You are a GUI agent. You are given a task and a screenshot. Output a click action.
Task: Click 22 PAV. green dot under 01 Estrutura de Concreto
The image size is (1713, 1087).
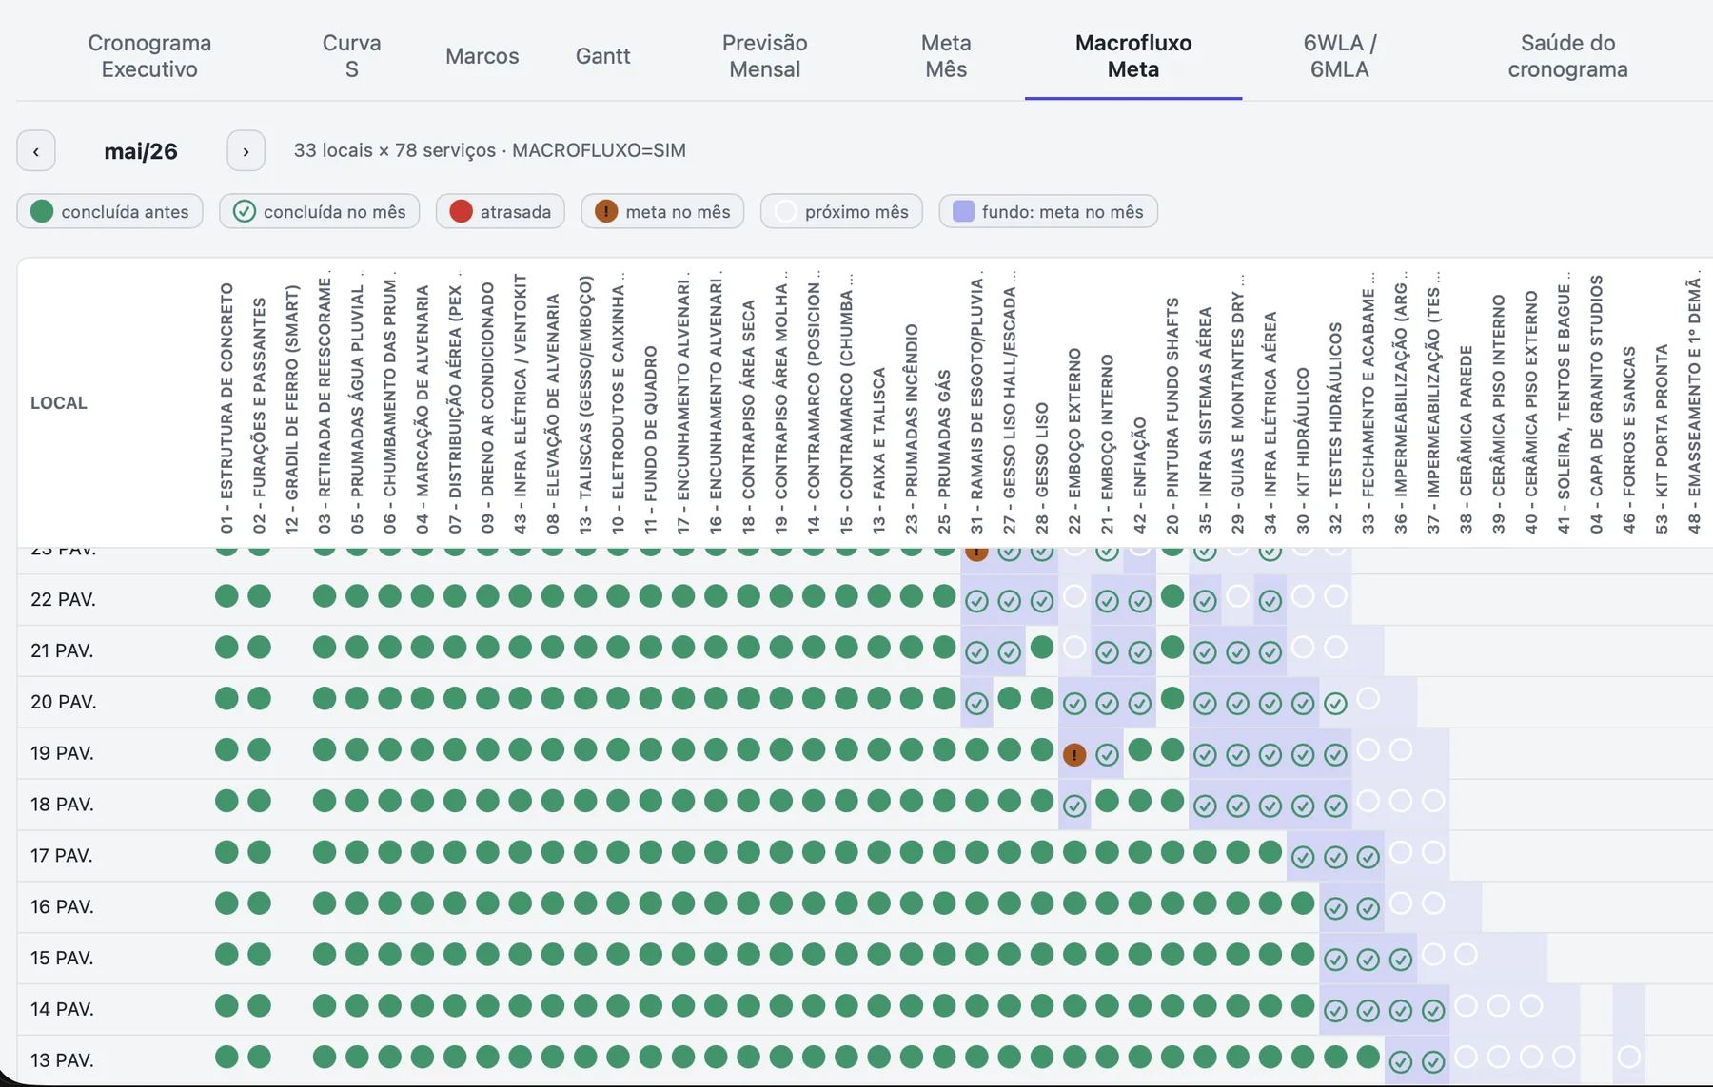(226, 596)
